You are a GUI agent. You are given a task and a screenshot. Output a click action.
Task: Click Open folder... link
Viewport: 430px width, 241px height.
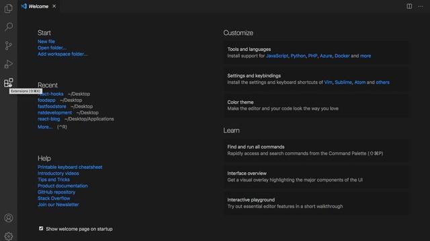pyautogui.click(x=52, y=48)
